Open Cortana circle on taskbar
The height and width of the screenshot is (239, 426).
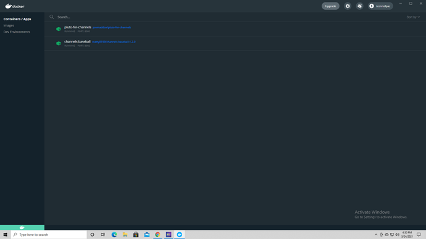[x=92, y=235]
